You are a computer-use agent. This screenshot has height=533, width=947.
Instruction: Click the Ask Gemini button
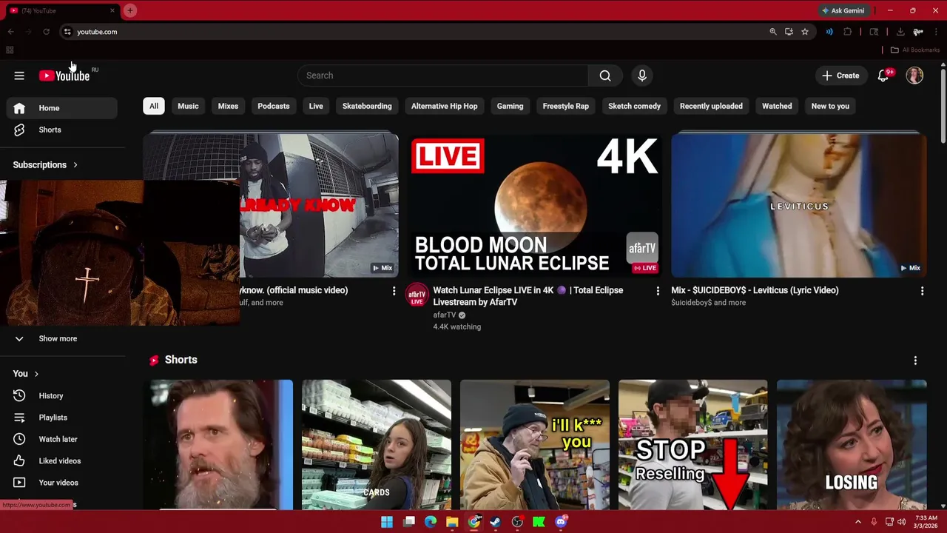click(x=843, y=10)
